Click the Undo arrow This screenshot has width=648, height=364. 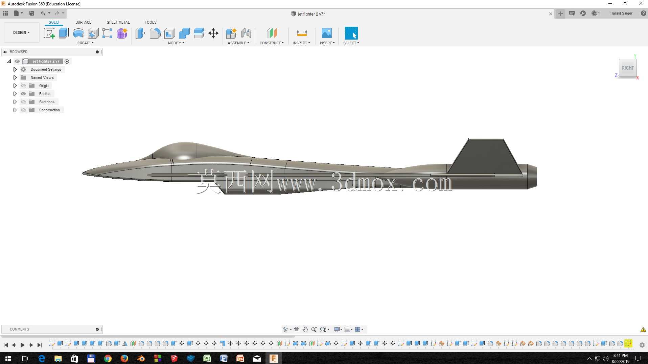(43, 13)
